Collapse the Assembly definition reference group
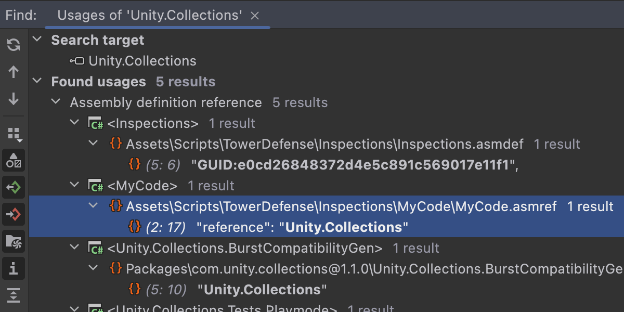Image resolution: width=624 pixels, height=312 pixels. 56,102
